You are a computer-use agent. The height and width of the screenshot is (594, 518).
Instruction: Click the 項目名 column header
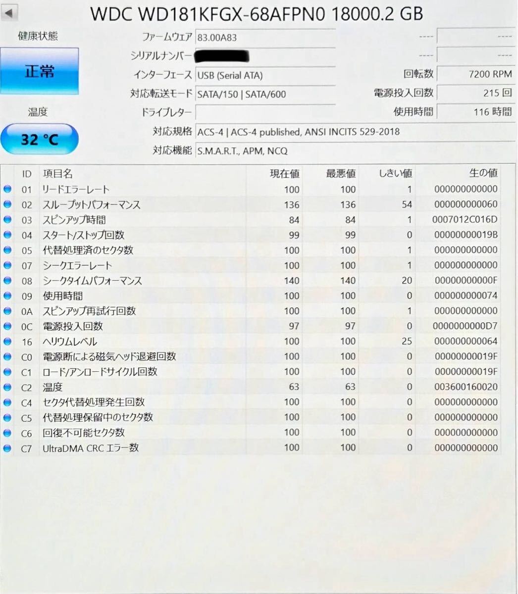(x=57, y=174)
